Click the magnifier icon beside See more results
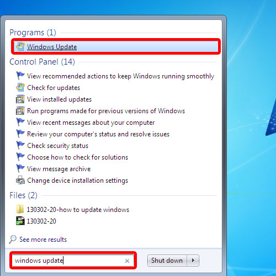 pos(13,239)
